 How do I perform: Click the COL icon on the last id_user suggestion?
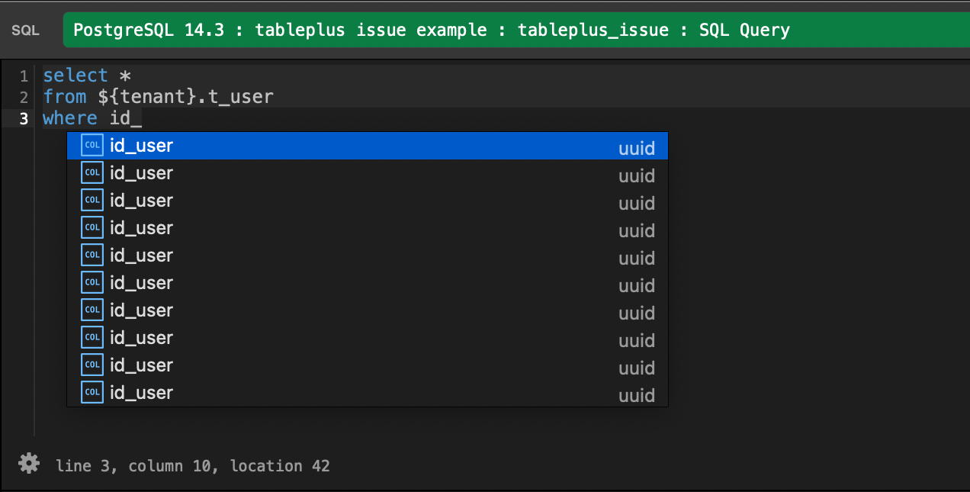point(92,392)
